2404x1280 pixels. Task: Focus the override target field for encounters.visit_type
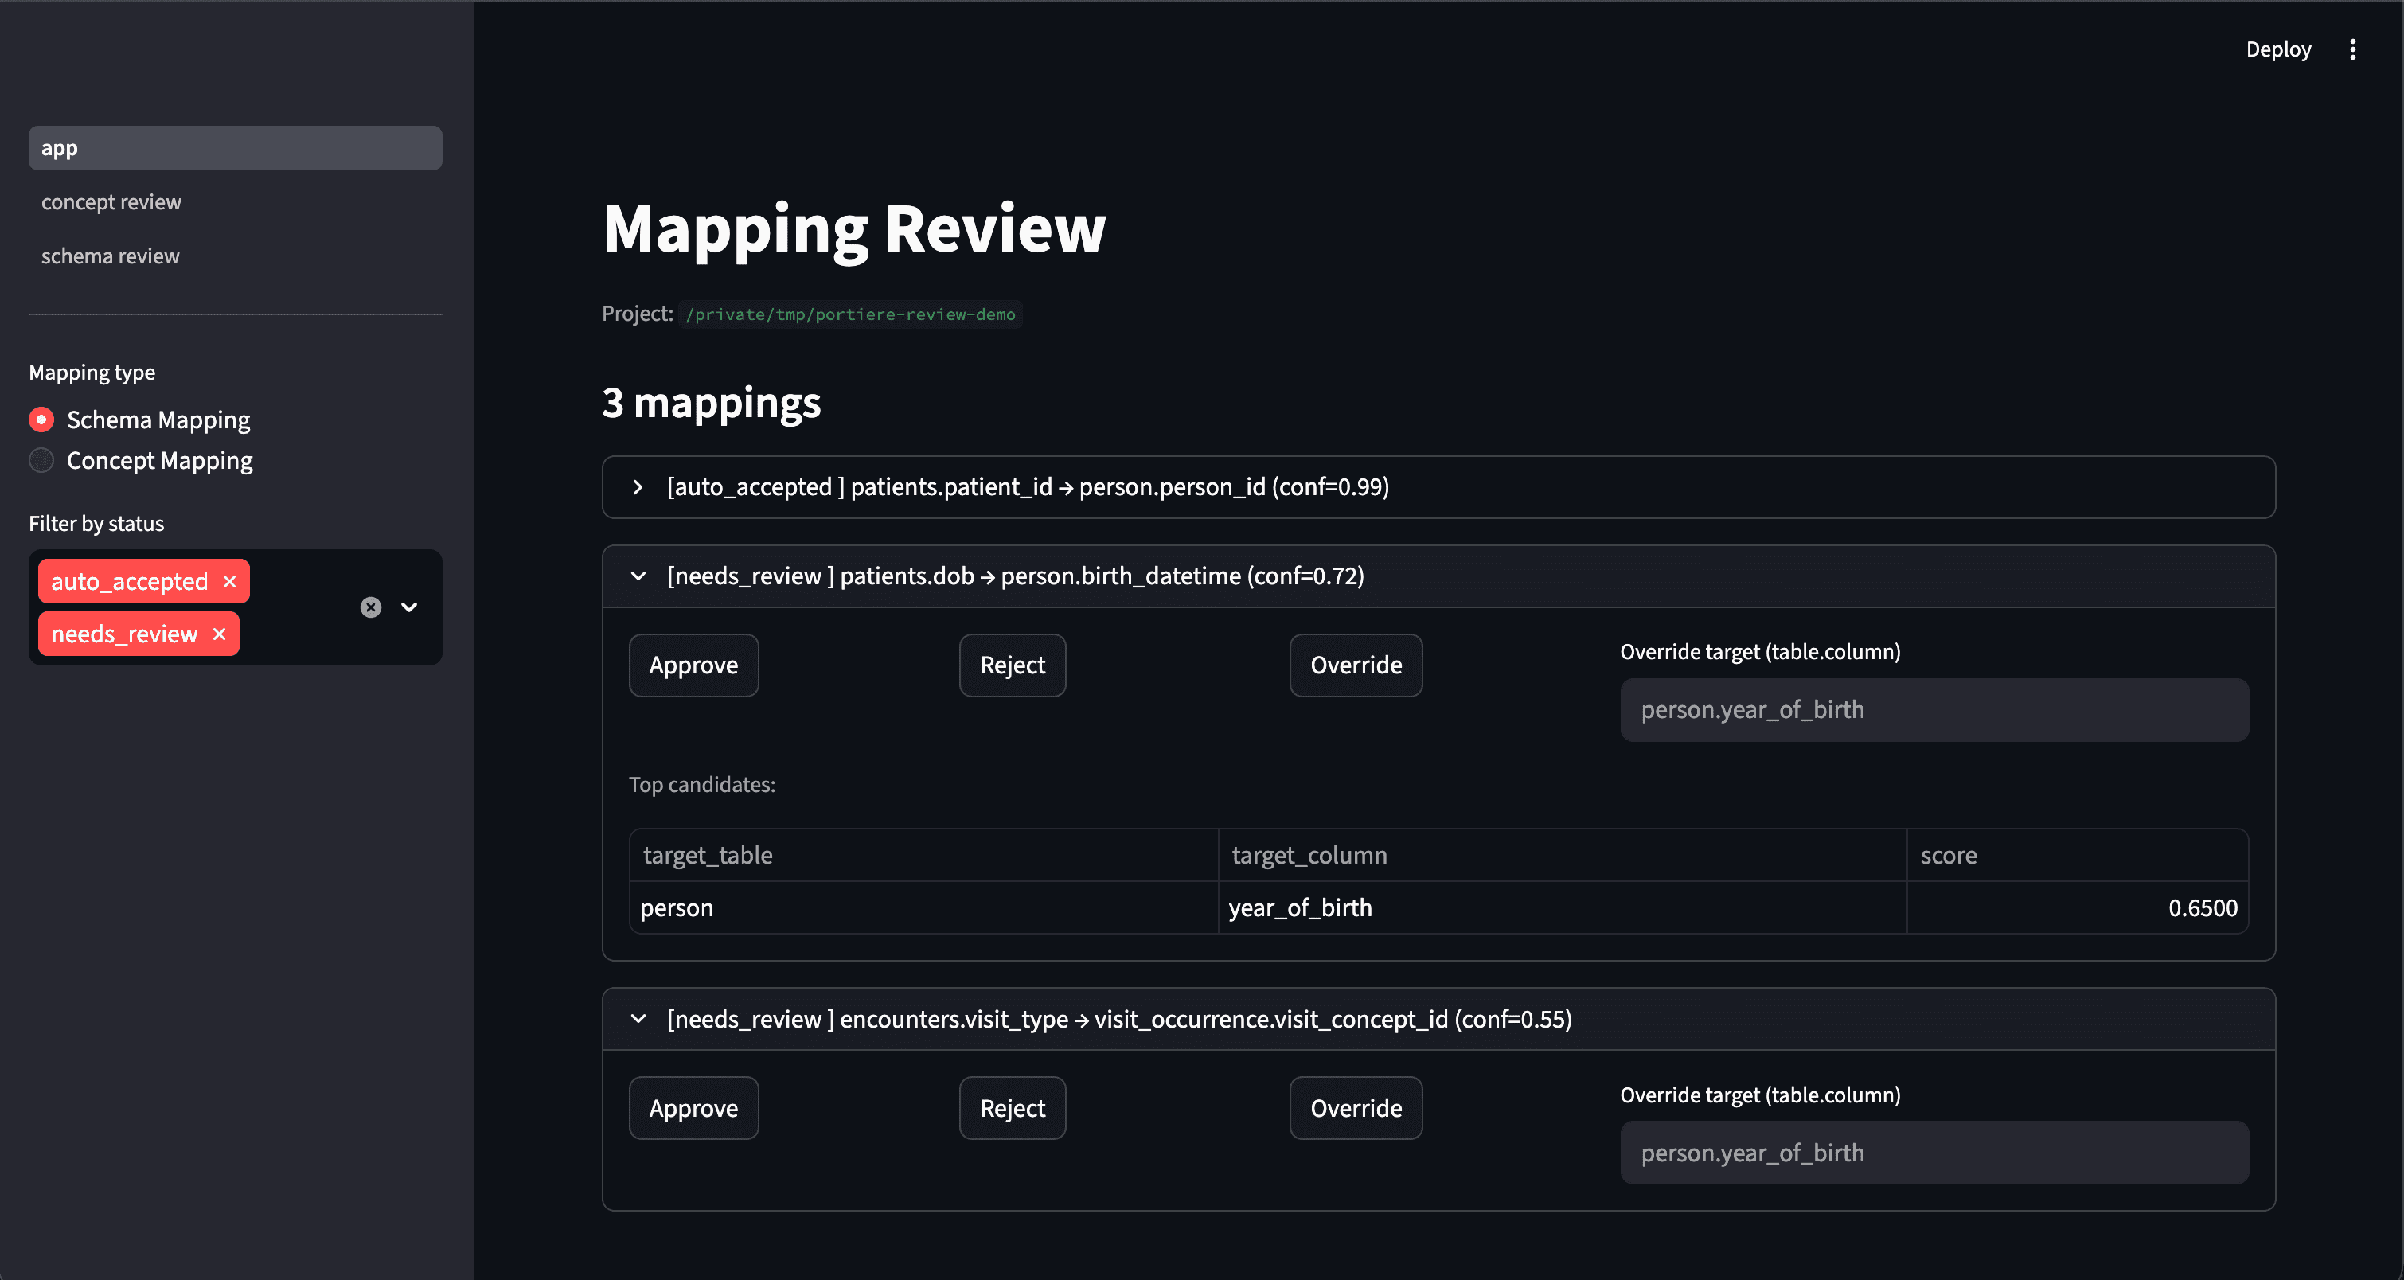(1934, 1153)
